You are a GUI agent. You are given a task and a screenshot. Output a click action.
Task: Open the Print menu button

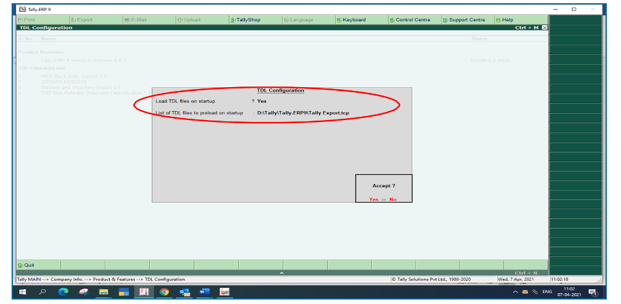point(43,20)
